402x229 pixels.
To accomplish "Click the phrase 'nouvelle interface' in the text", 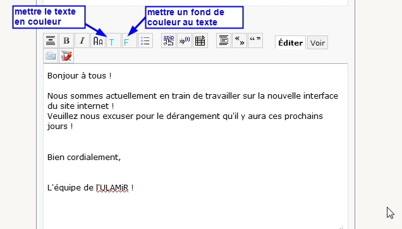I will click(303, 96).
